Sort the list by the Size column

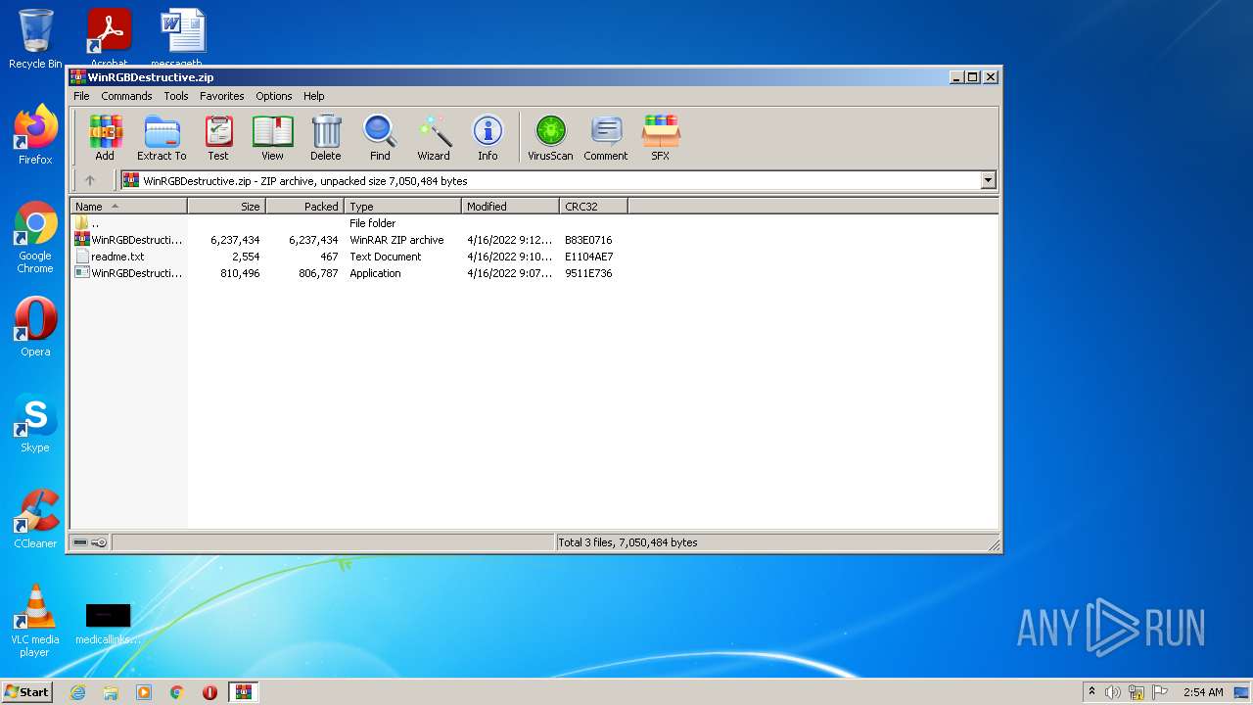(x=226, y=207)
